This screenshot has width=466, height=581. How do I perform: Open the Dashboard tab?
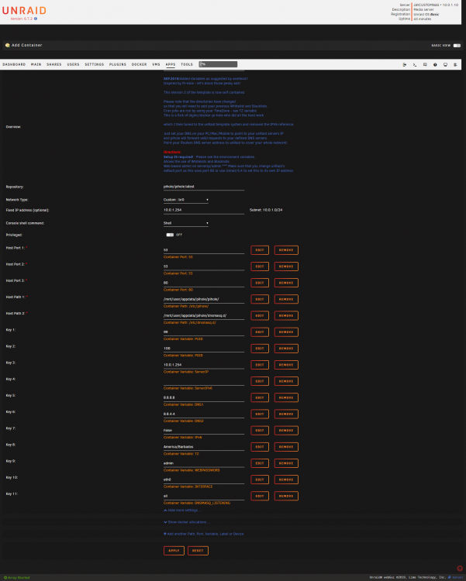14,64
